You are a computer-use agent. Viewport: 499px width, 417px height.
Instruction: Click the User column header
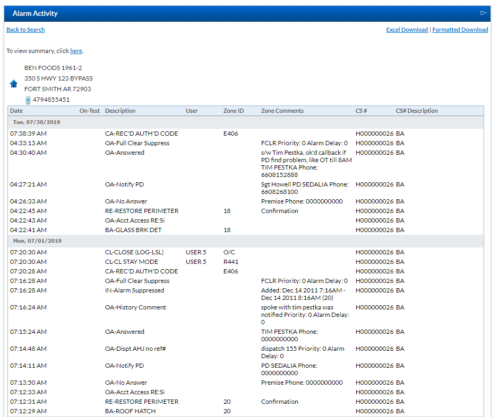(191, 111)
